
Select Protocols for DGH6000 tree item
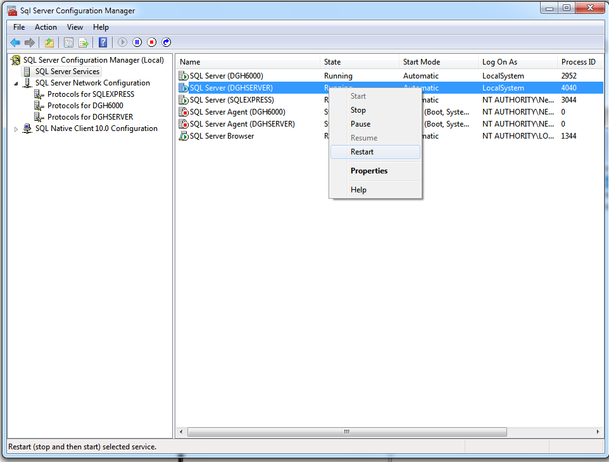click(x=85, y=106)
